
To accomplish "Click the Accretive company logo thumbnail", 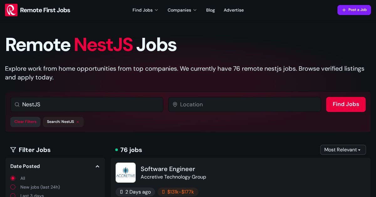I will [126, 173].
